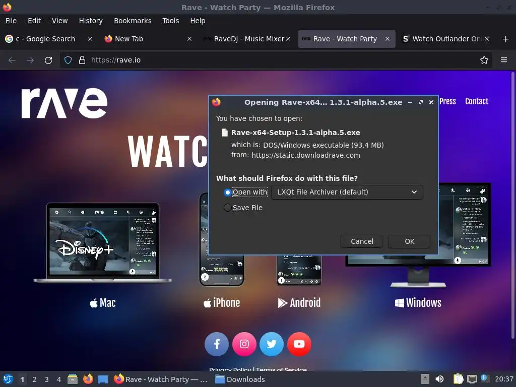Open the Help menu
The image size is (516, 387).
coord(198,21)
